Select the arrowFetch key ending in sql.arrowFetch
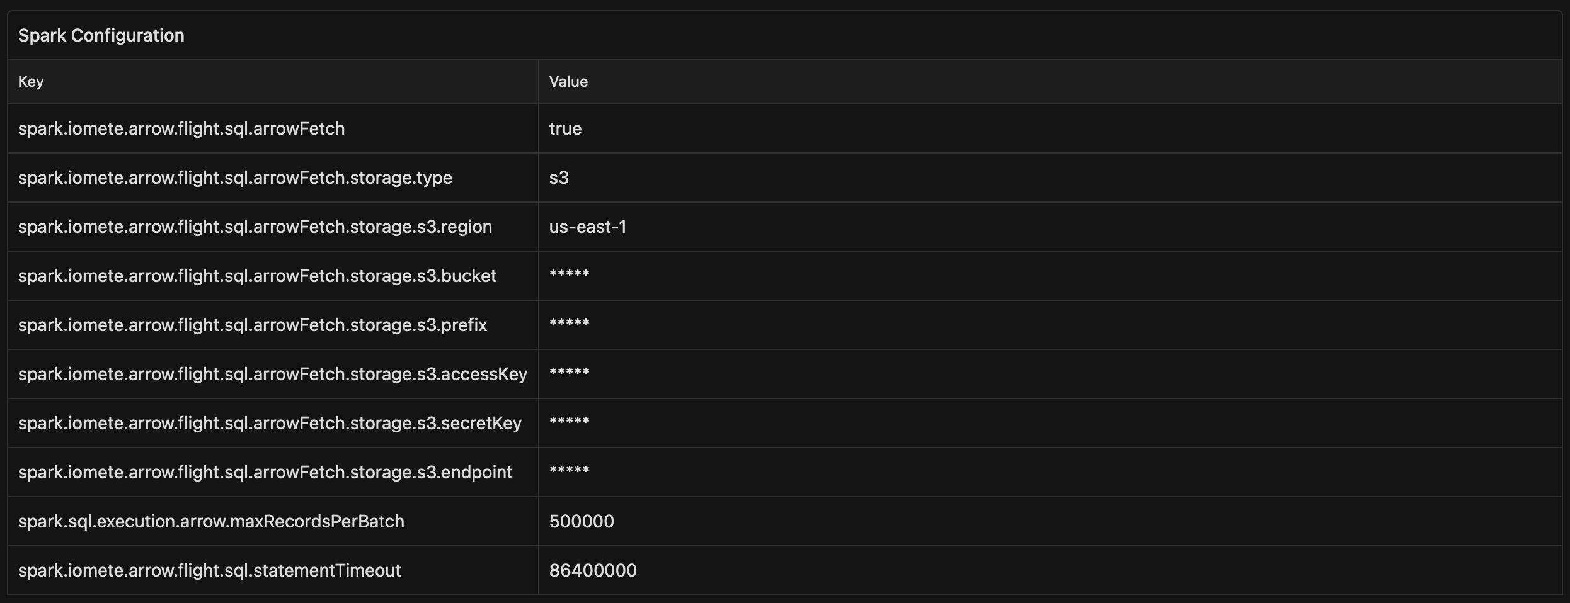This screenshot has width=1570, height=603. 181,128
